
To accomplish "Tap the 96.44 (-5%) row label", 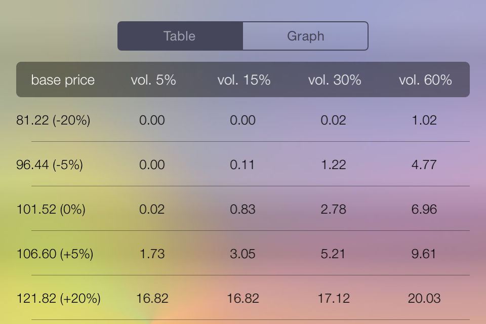I will coord(50,165).
